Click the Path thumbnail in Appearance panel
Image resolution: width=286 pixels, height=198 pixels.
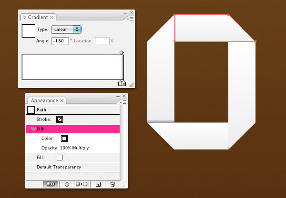coord(31,110)
